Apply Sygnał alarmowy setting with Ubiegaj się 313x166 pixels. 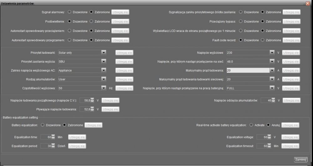[x=121, y=12]
